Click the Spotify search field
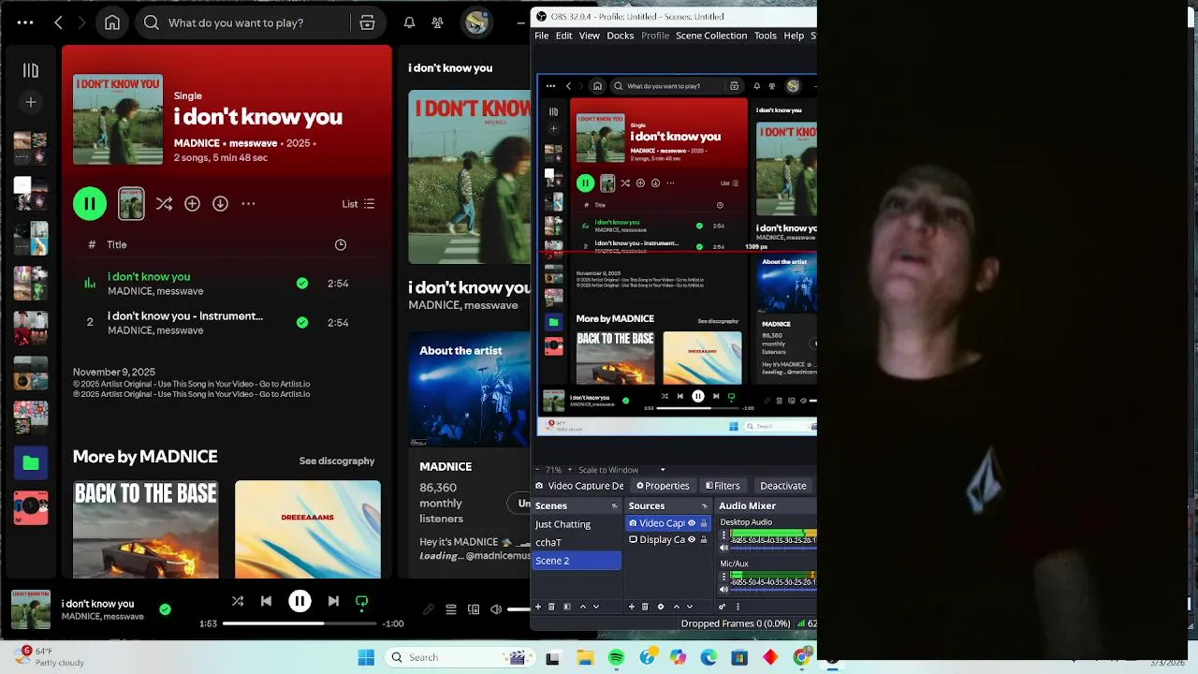This screenshot has height=674, width=1198. (245, 22)
